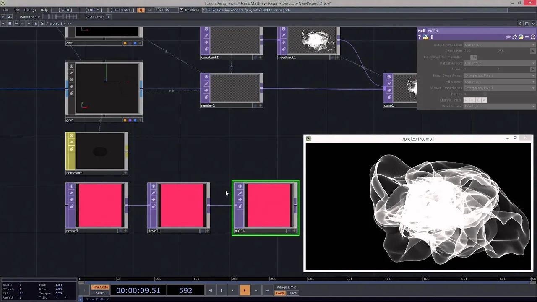Click orange play forward button
This screenshot has width=537, height=302.
244,290
